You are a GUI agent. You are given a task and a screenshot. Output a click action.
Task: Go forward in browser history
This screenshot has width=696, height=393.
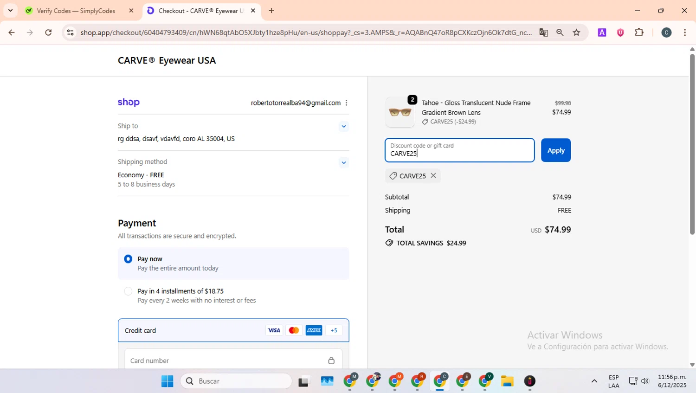coord(30,32)
